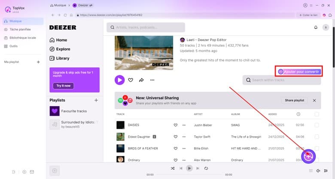
Task: Skip to previous track
Action: [181, 168]
